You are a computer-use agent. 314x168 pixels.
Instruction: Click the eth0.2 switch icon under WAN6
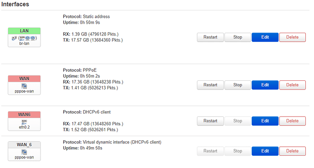click(24, 122)
